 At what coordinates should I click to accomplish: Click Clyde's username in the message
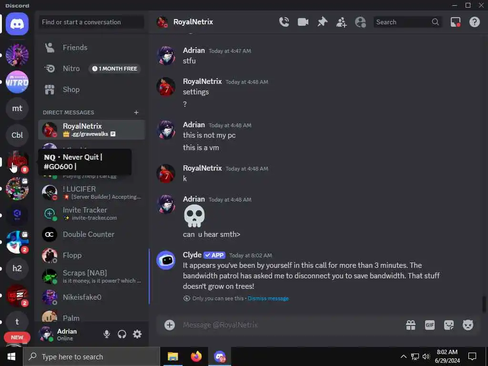[x=192, y=255]
